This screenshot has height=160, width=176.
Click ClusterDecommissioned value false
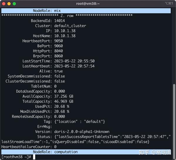[x=60, y=81]
